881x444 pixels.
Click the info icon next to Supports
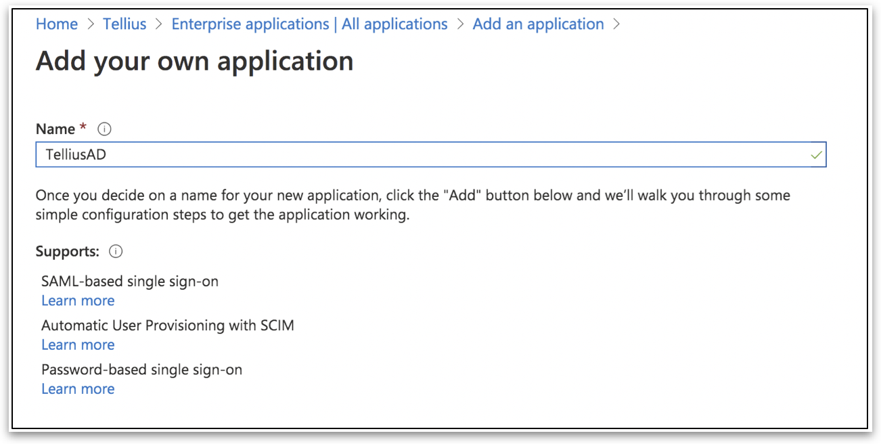click(116, 252)
